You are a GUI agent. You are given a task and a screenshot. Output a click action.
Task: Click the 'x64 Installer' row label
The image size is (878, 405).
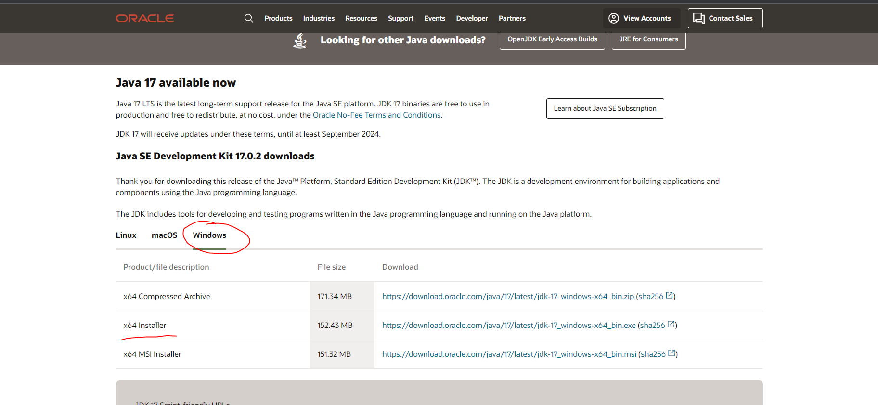(x=144, y=325)
